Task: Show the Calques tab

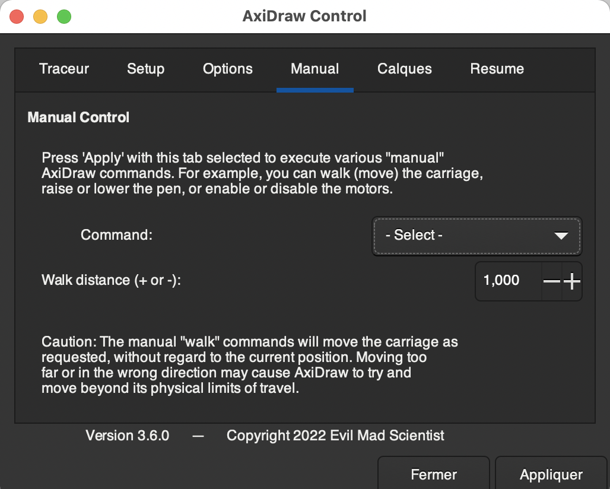Action: pos(405,69)
